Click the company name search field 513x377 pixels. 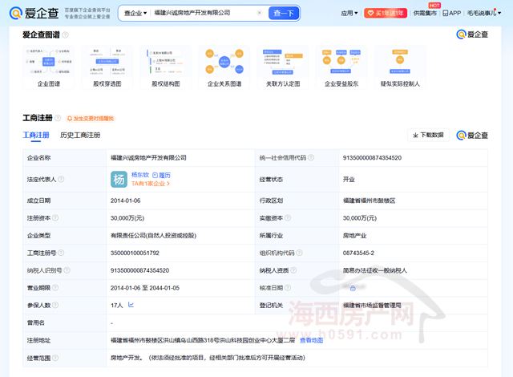coord(204,13)
